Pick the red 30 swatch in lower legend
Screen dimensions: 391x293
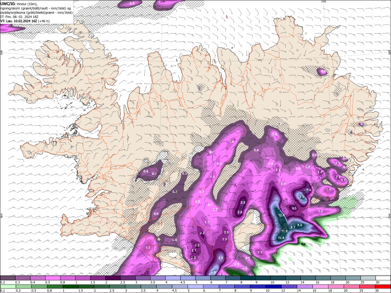click(x=383, y=287)
